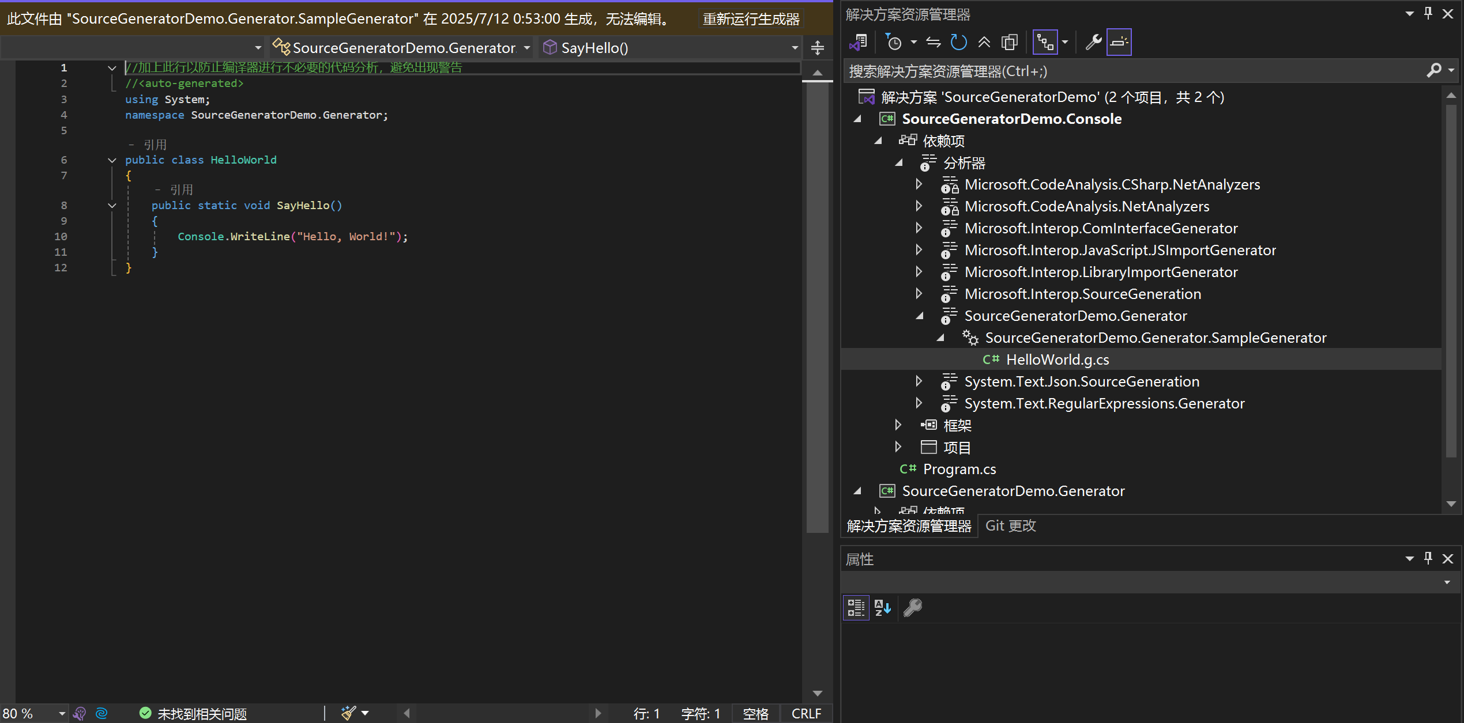Switch to the Git 更改 tab

click(1010, 526)
